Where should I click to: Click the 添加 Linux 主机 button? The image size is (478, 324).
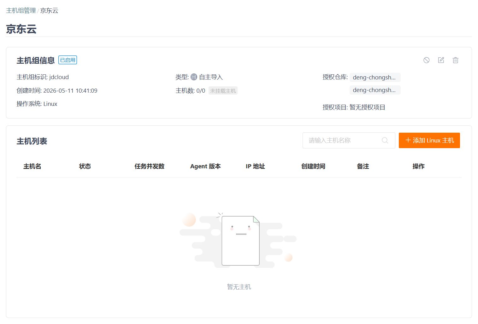click(429, 140)
